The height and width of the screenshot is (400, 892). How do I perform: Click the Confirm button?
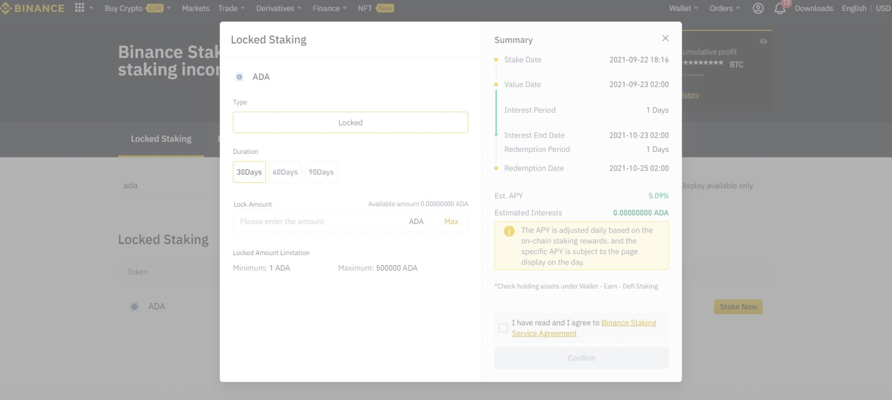582,358
